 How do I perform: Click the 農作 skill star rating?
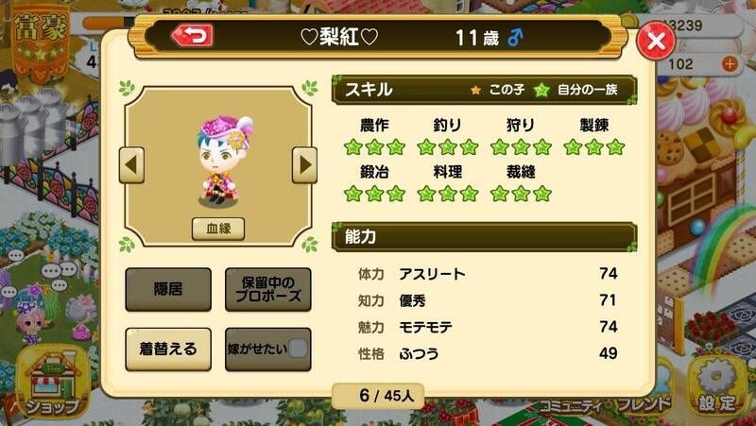(374, 147)
